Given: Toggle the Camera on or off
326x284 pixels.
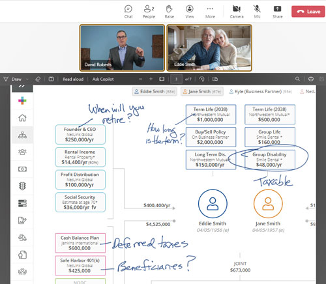Looking at the screenshot, I should coord(237,12).
